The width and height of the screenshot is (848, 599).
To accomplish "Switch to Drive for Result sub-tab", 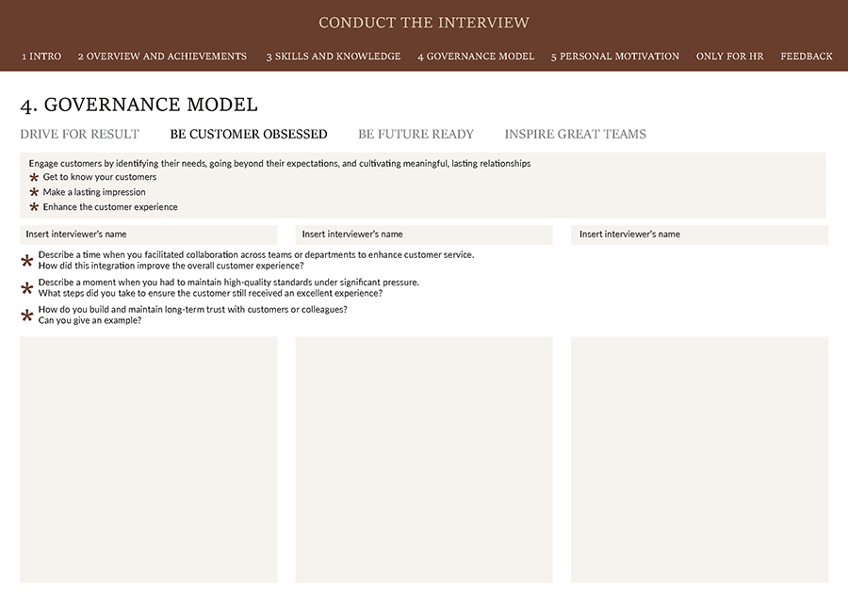I will tap(79, 134).
